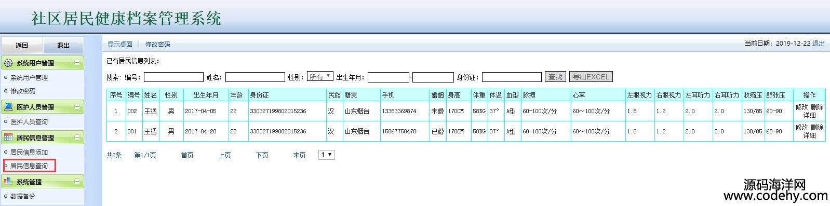Collapse the 系统管理 section with minus icon

point(77,182)
